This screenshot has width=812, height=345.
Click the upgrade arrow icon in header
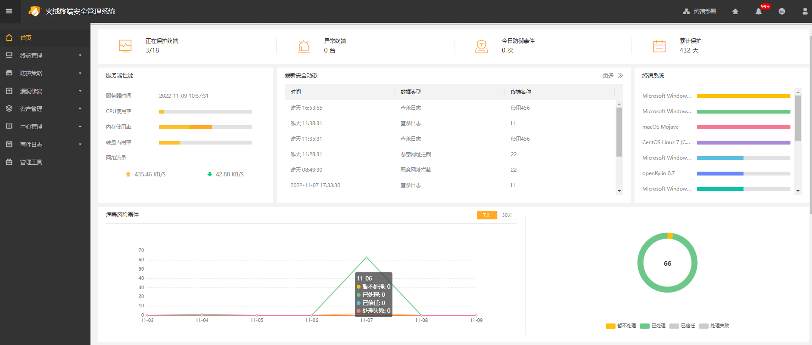pyautogui.click(x=735, y=12)
